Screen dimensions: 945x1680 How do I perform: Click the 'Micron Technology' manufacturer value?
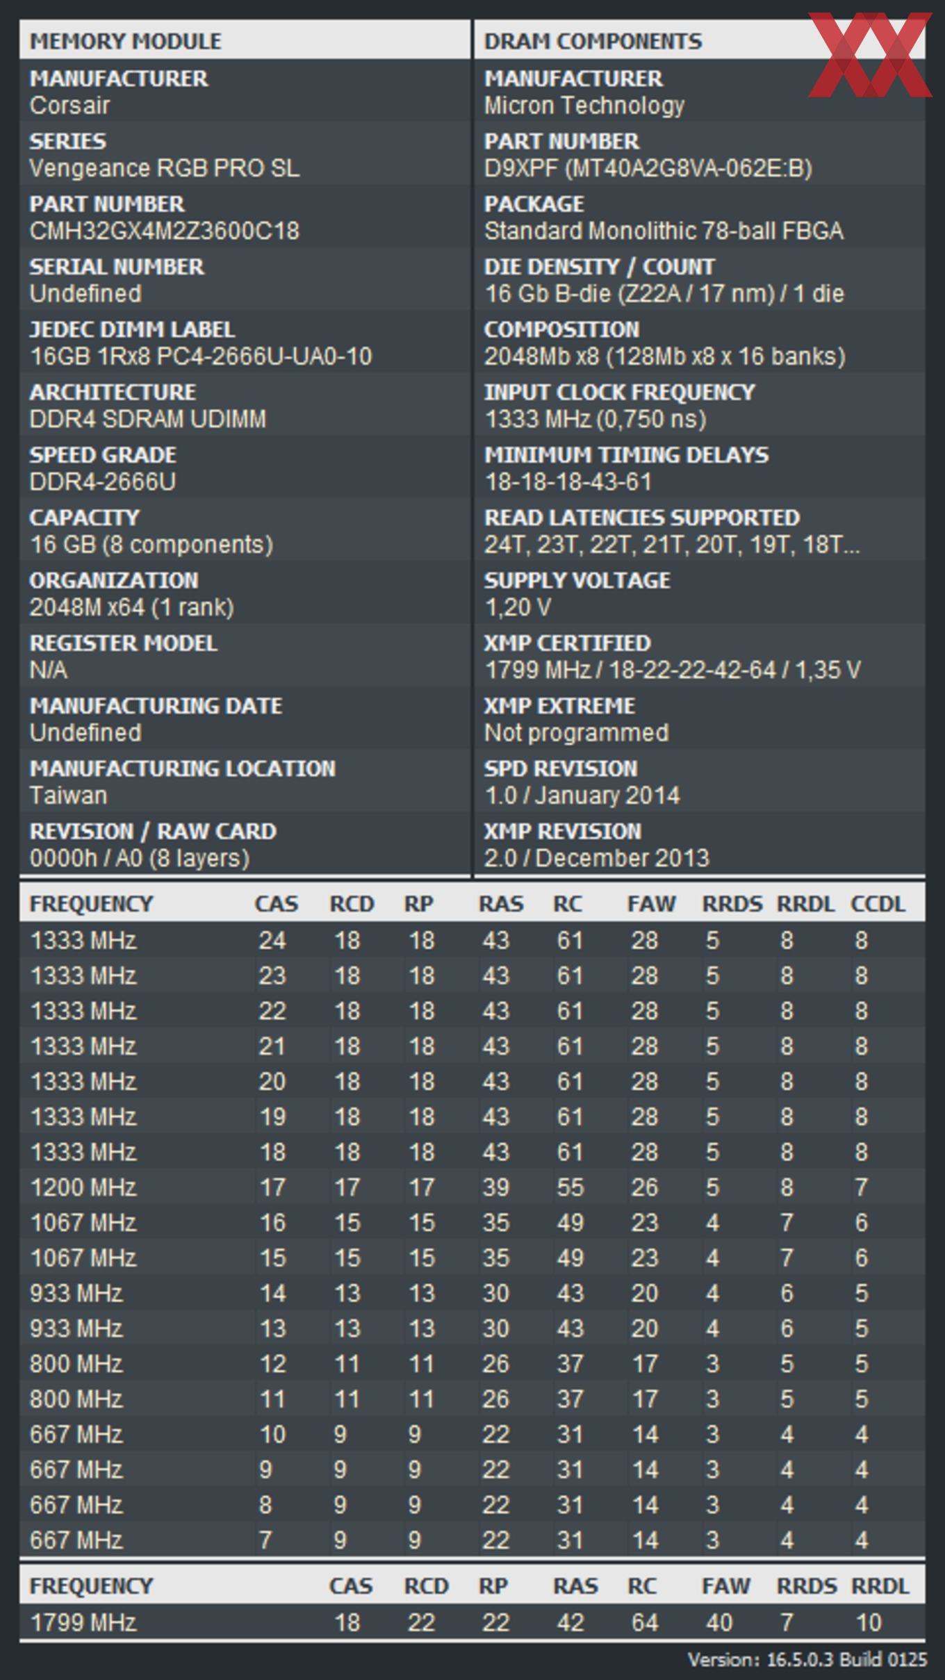tap(584, 106)
